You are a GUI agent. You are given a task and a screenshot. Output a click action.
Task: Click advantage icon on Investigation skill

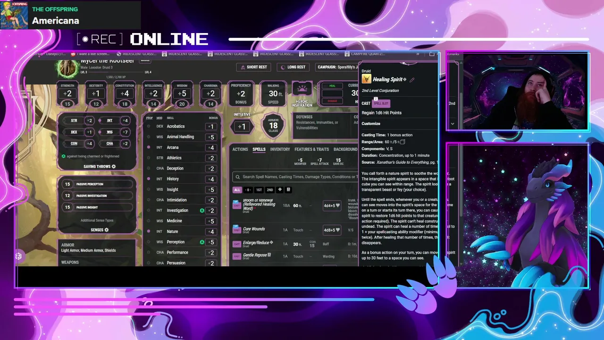(x=202, y=211)
